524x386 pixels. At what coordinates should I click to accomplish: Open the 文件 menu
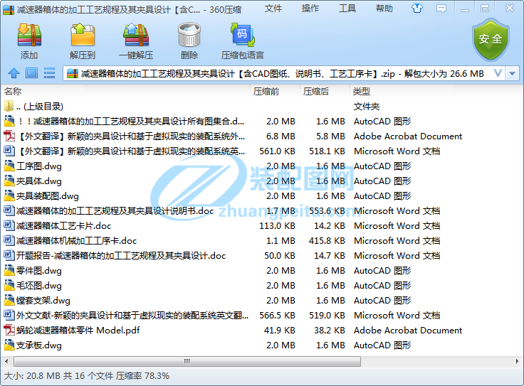(273, 9)
